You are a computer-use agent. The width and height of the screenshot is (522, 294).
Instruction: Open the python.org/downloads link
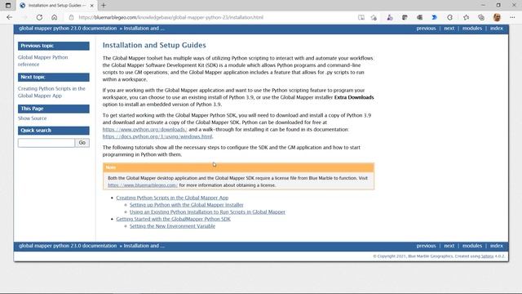click(145, 129)
